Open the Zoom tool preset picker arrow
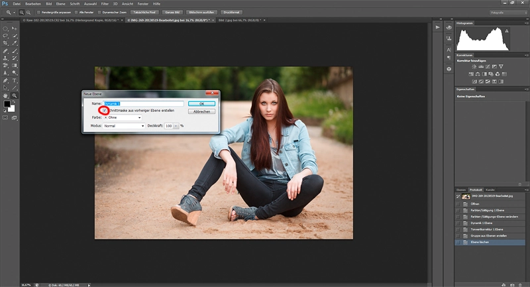Screen dimensions: 530x287 point(14,13)
